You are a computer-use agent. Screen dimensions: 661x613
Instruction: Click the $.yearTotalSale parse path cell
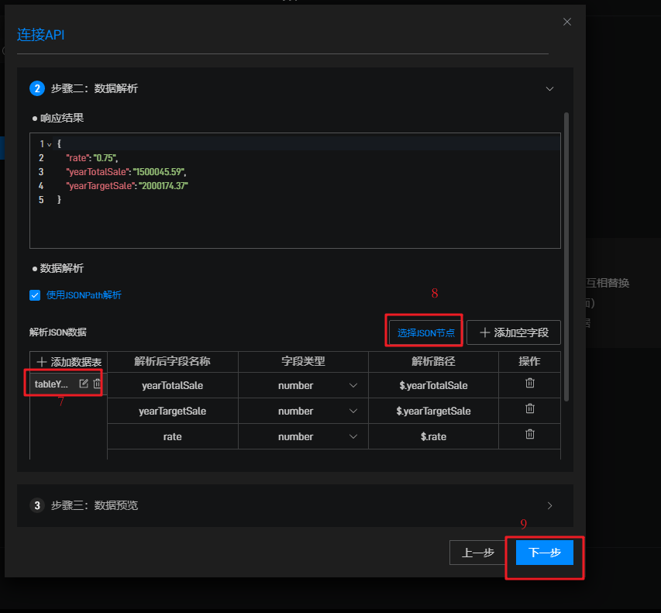(x=433, y=385)
